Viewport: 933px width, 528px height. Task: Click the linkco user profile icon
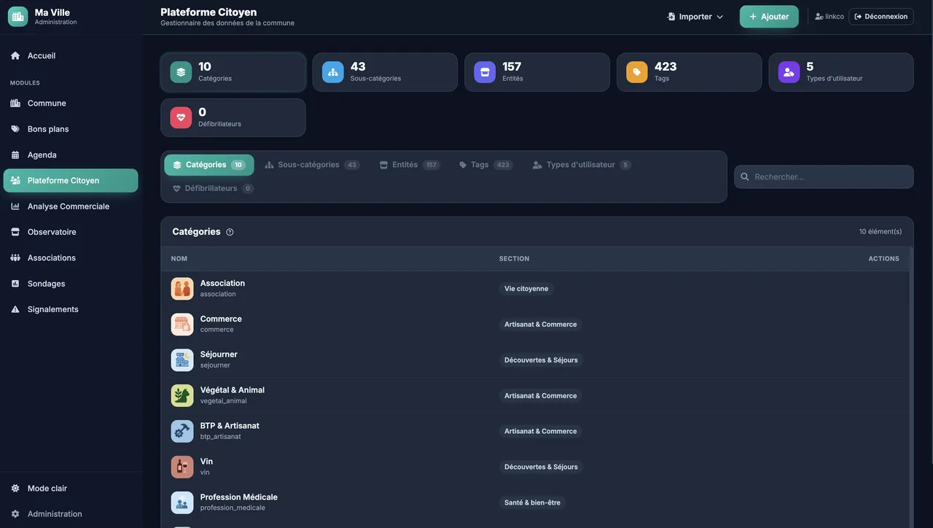click(819, 17)
